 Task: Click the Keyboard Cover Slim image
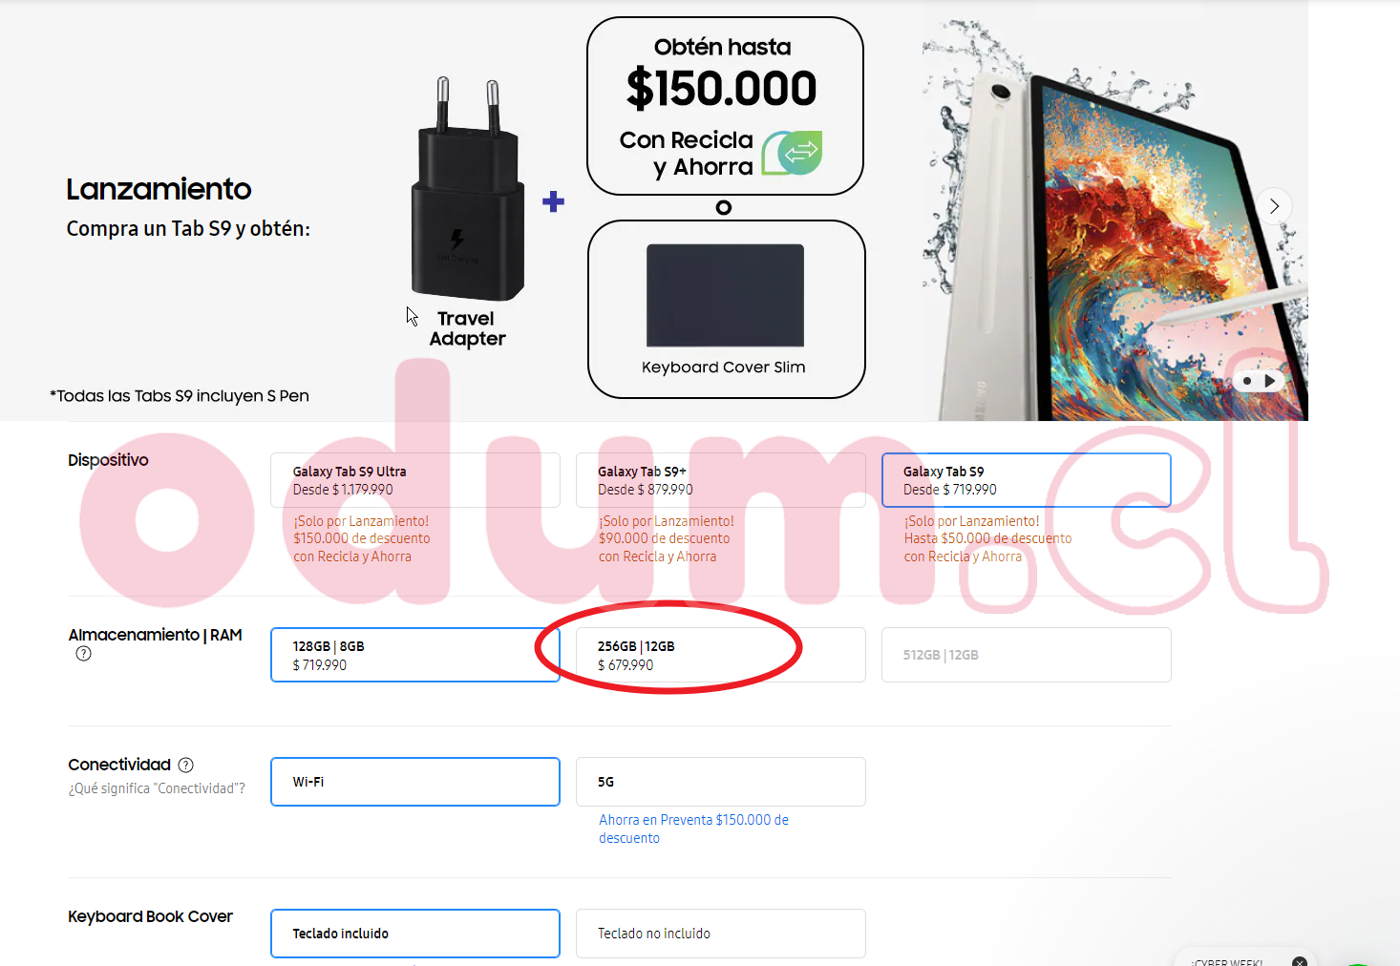725,295
